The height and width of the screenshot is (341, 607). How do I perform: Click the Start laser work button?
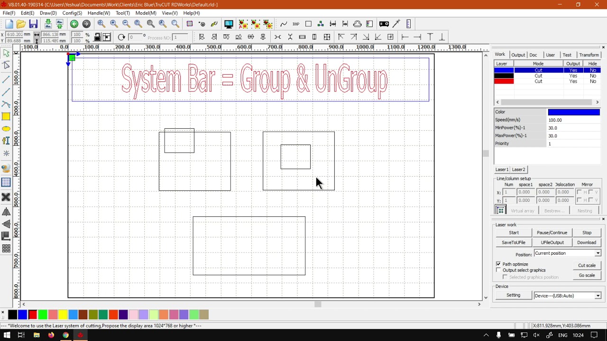point(514,233)
